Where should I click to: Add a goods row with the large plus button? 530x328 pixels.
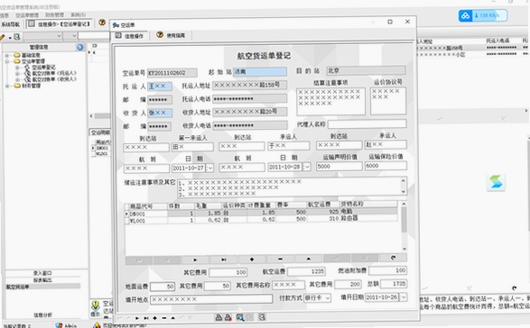252,260
